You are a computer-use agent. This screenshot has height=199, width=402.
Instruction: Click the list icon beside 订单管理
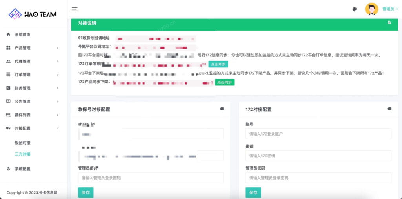click(x=8, y=75)
